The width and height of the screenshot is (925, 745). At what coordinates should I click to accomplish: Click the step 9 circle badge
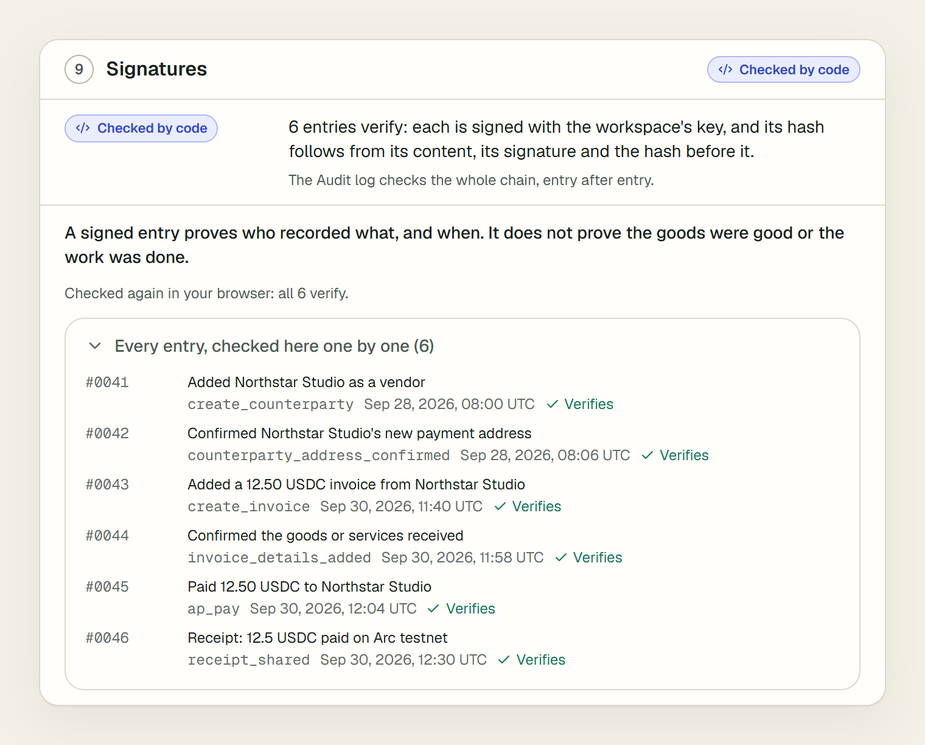[x=79, y=69]
